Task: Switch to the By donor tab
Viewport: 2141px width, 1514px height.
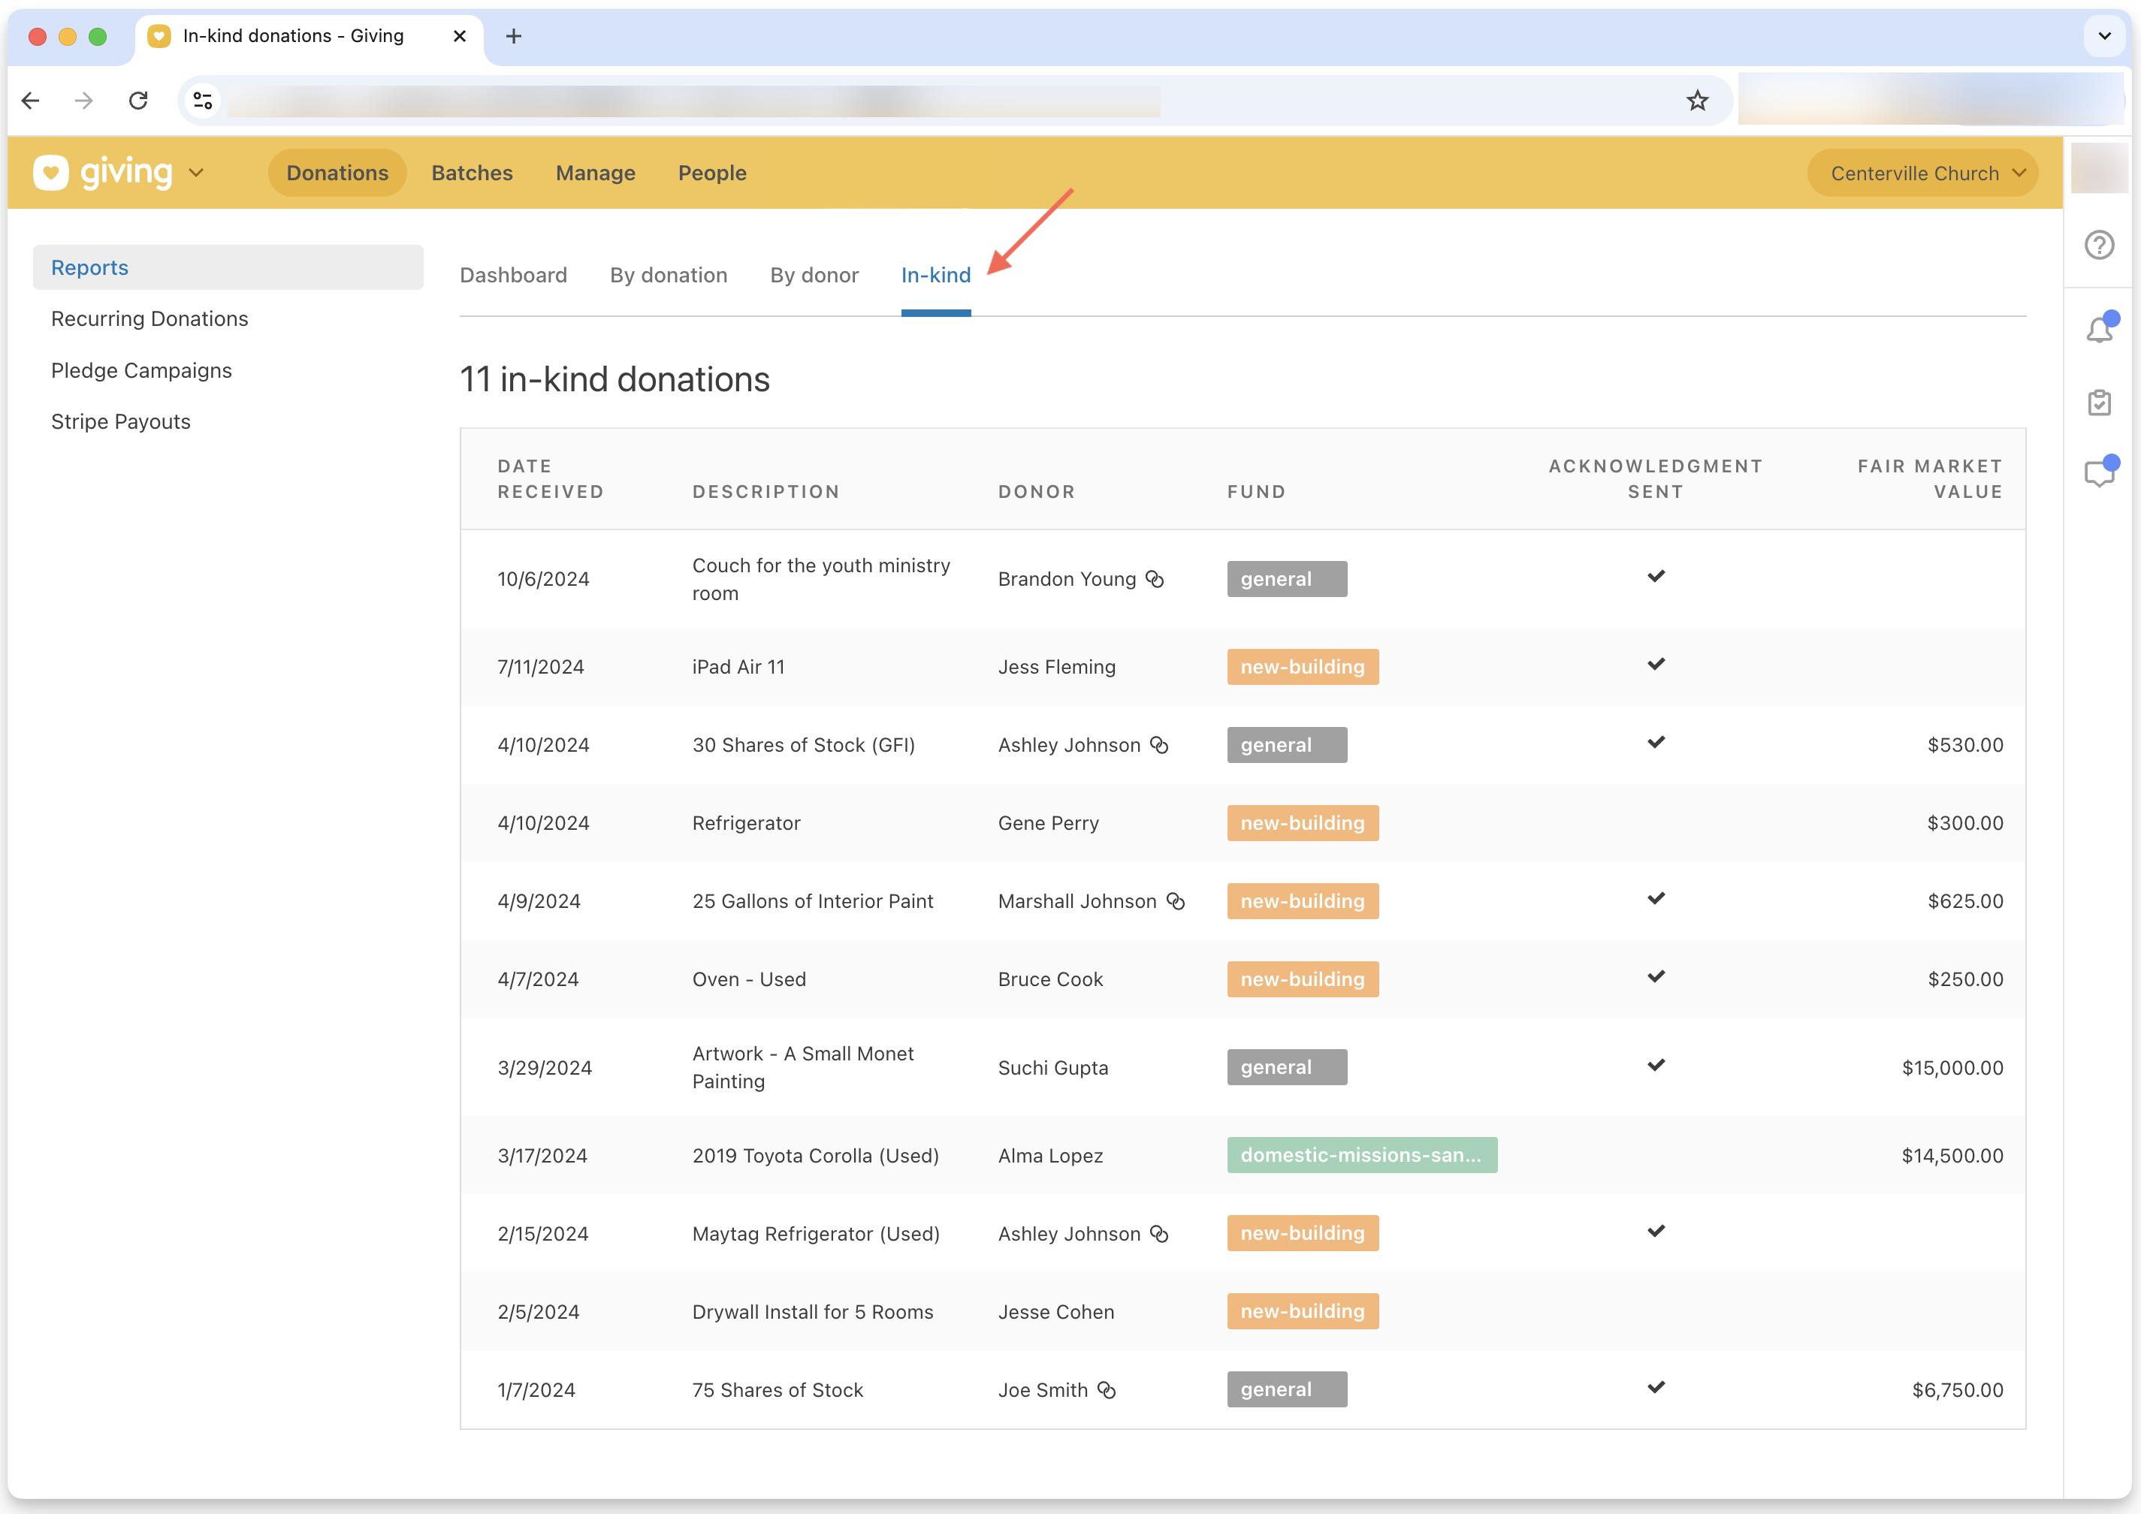Action: tap(814, 275)
